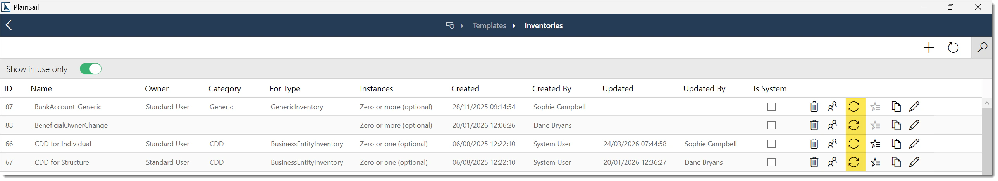The height and width of the screenshot is (181, 998).
Task: Click star list icon for _CDD for Structure
Action: tap(875, 162)
